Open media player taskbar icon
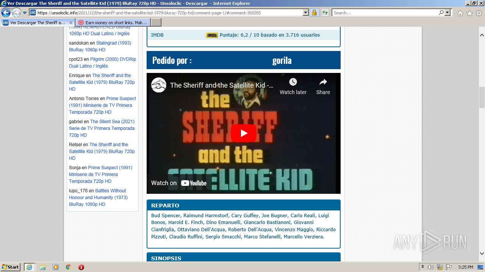The width and height of the screenshot is (485, 272). 56,267
